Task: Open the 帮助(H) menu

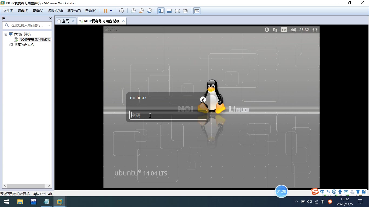Action: point(91,11)
